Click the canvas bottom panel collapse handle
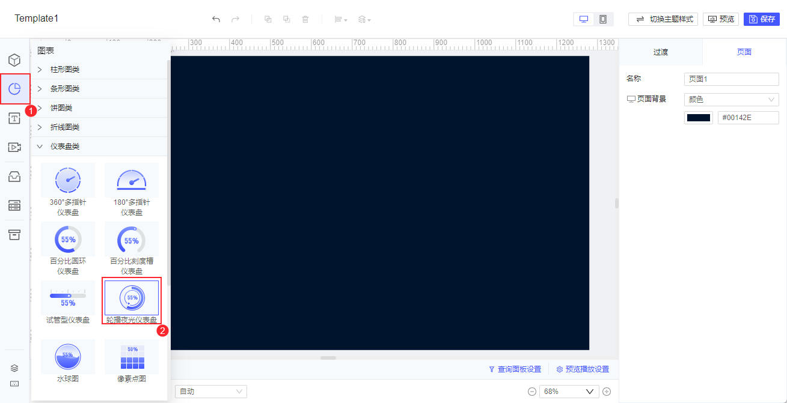 328,358
